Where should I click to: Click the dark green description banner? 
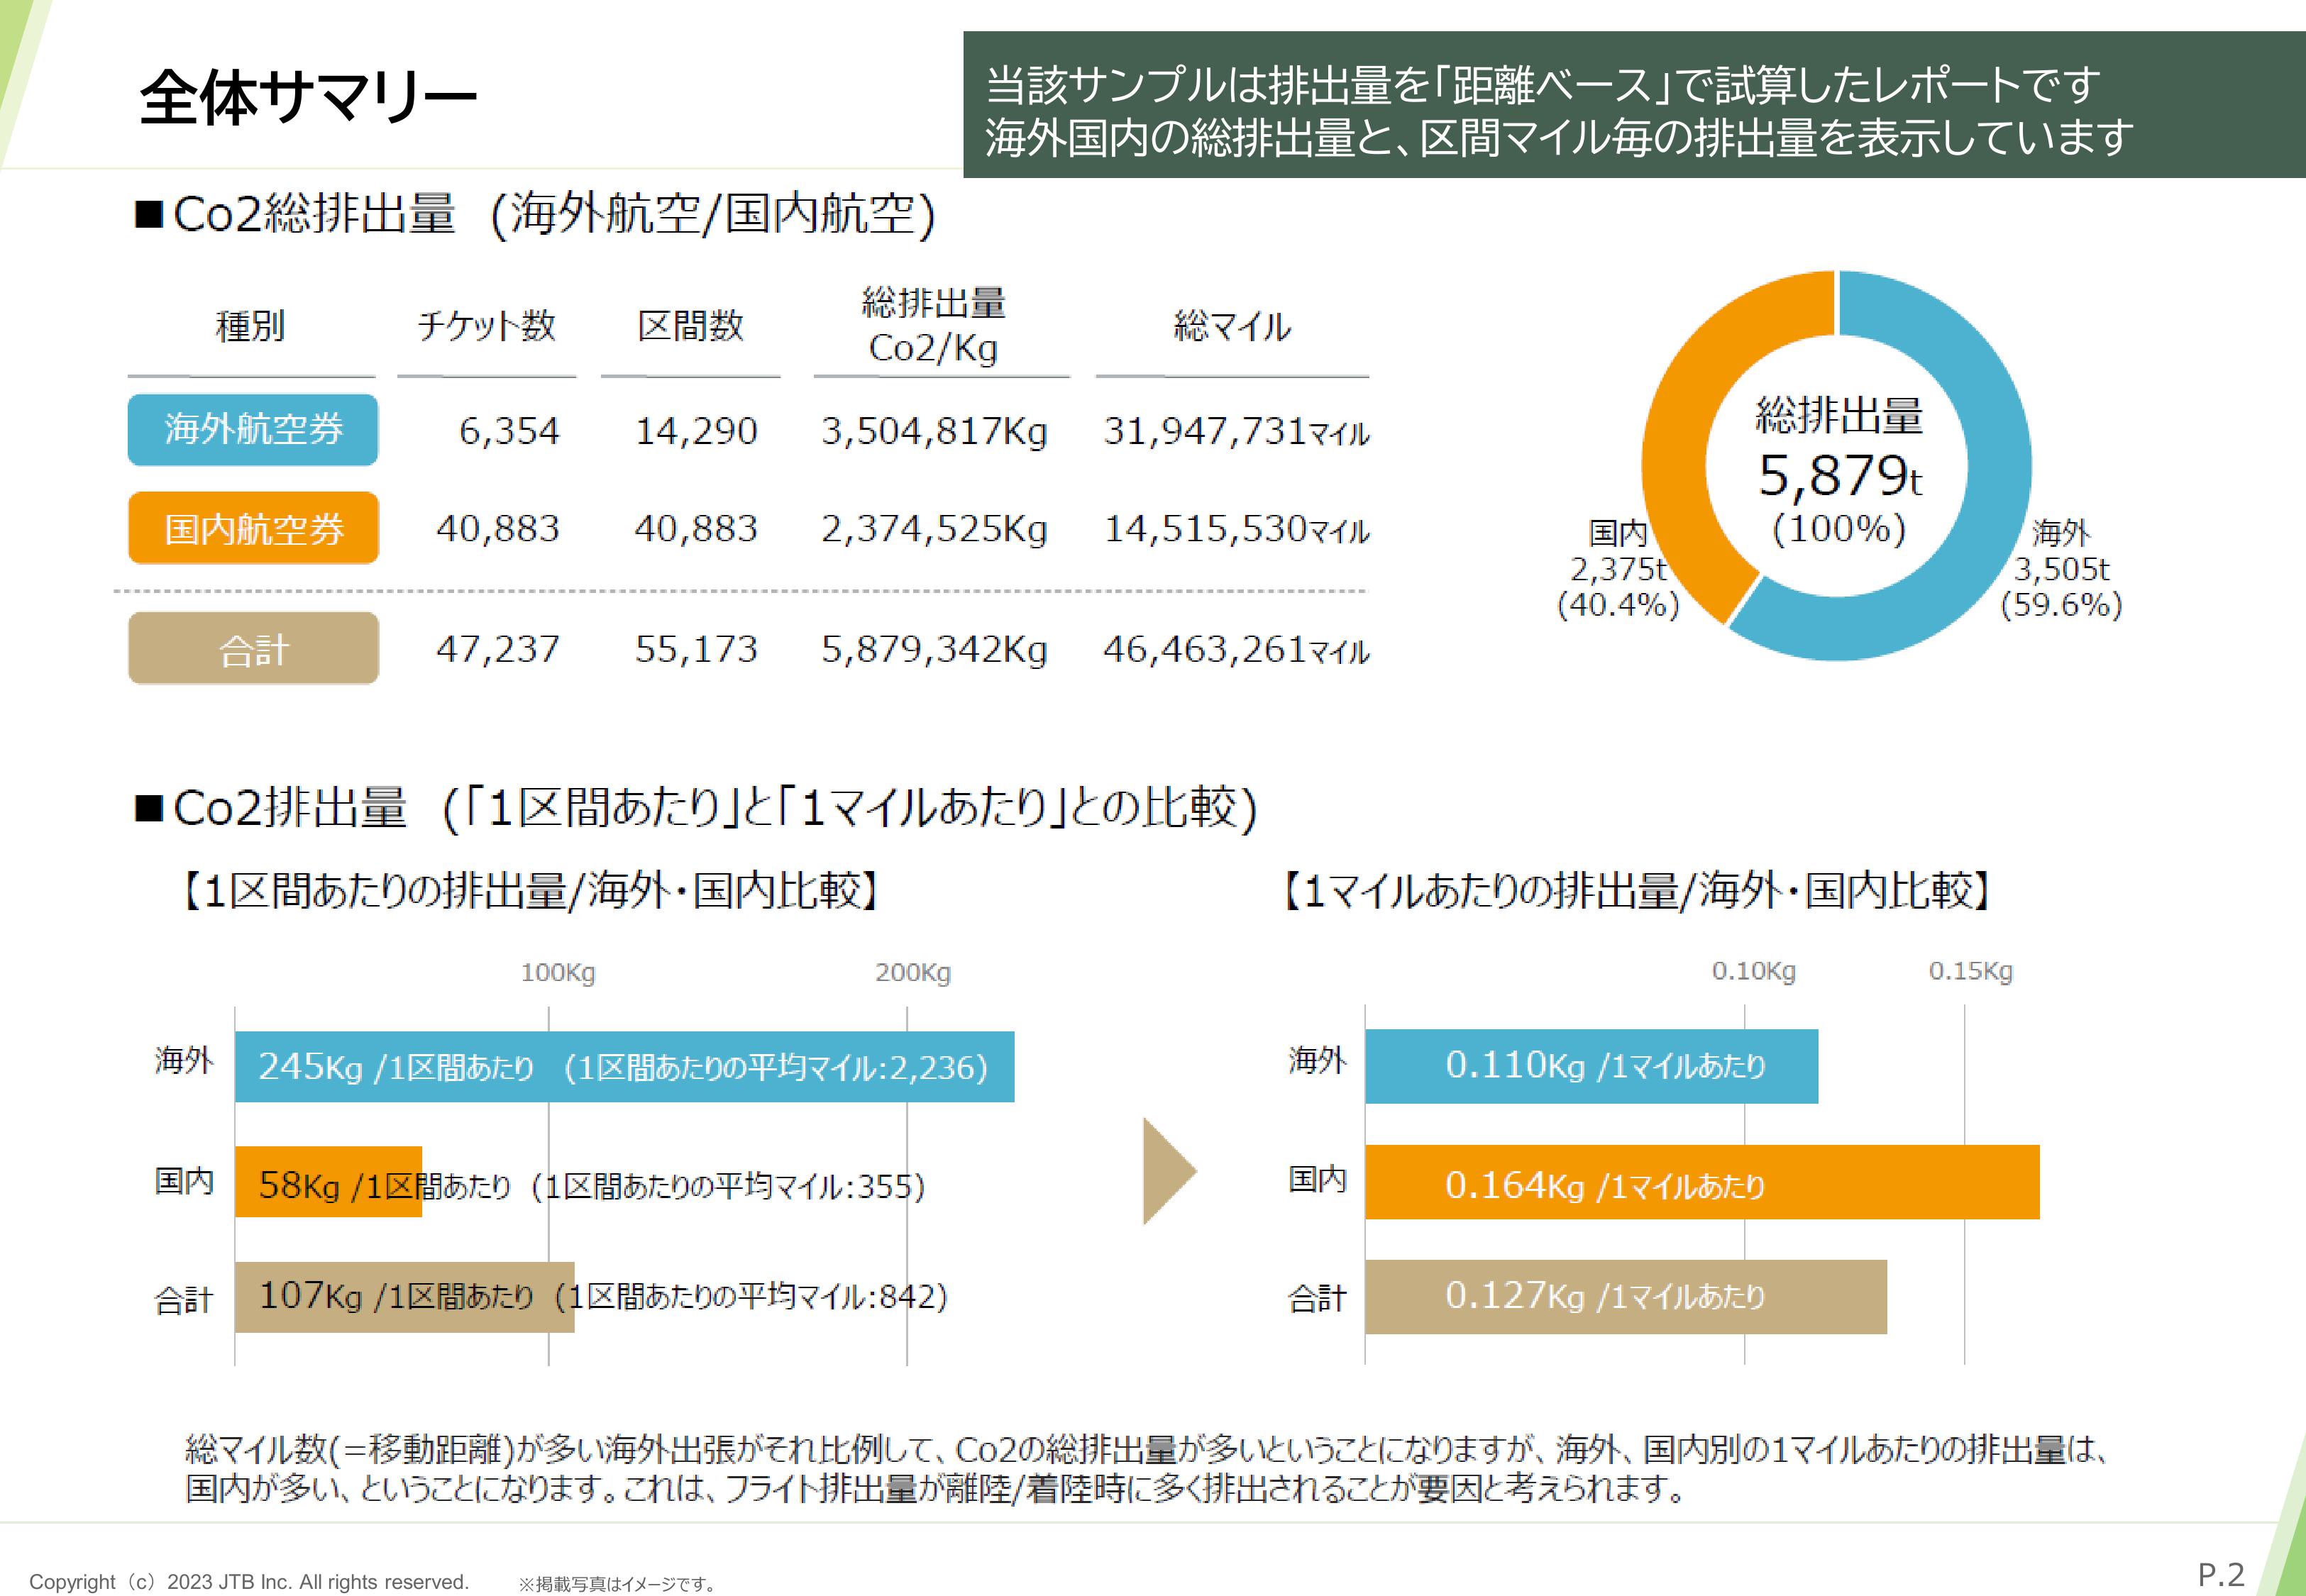(x=1633, y=106)
